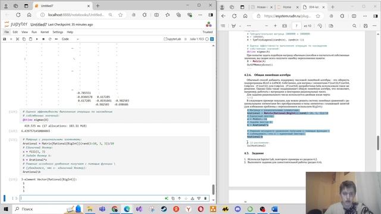Insert a cell below via cell toolbar
The width and height of the screenshot is (381, 214).
point(199,199)
